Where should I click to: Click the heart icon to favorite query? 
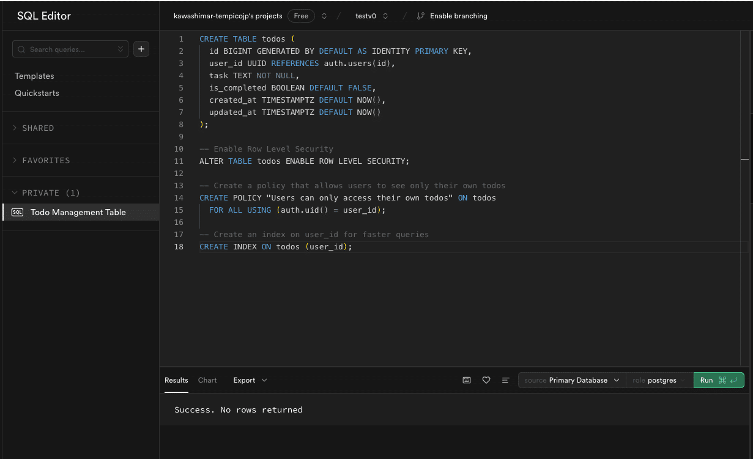tap(486, 380)
